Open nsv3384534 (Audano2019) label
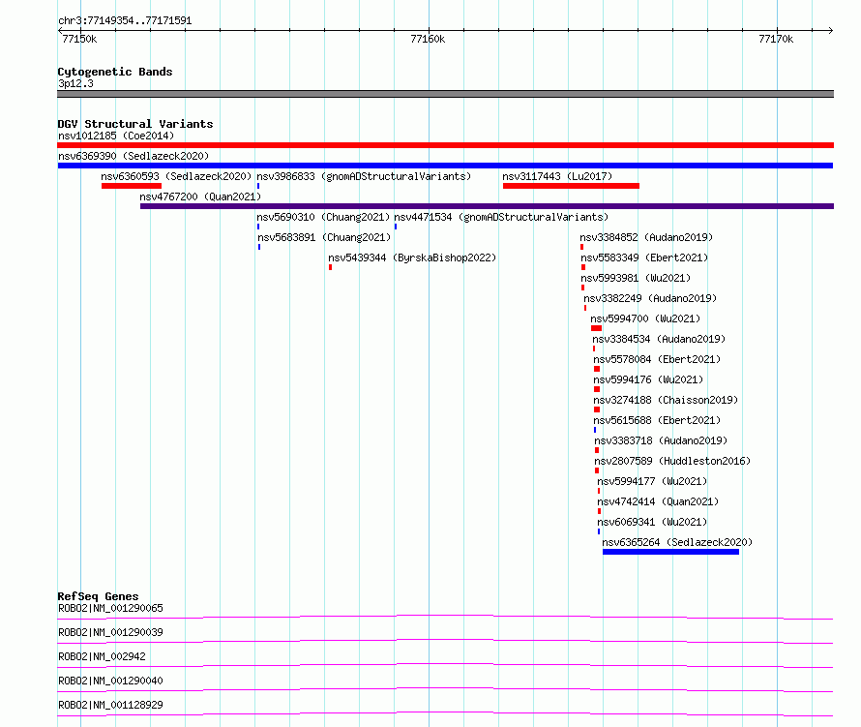This screenshot has height=727, width=861. (x=659, y=339)
